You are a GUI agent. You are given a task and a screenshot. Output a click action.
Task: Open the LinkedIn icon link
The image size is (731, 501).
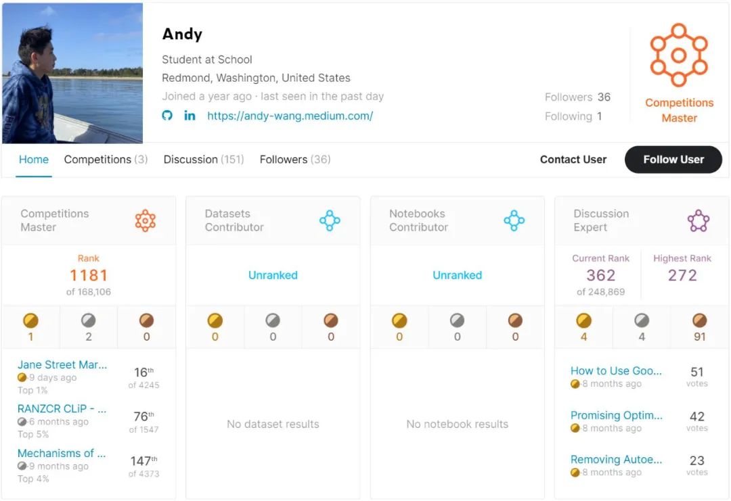(x=190, y=116)
